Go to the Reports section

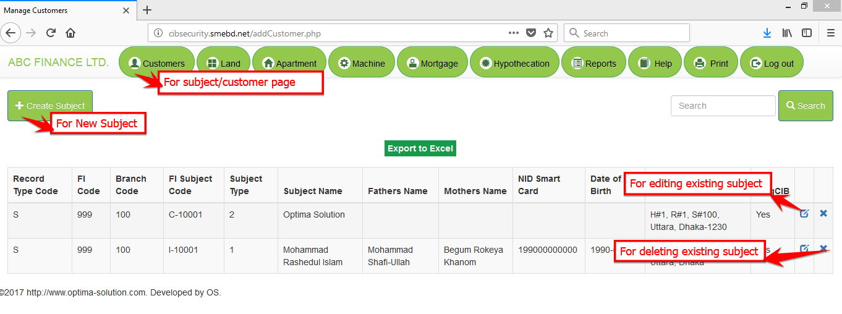point(593,63)
